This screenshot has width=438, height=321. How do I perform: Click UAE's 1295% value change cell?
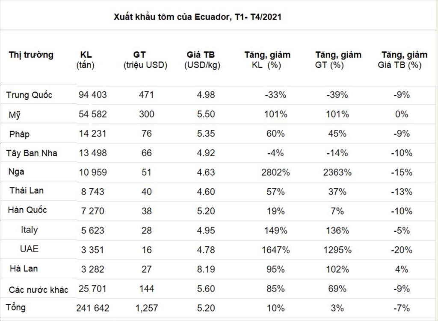[337, 250]
